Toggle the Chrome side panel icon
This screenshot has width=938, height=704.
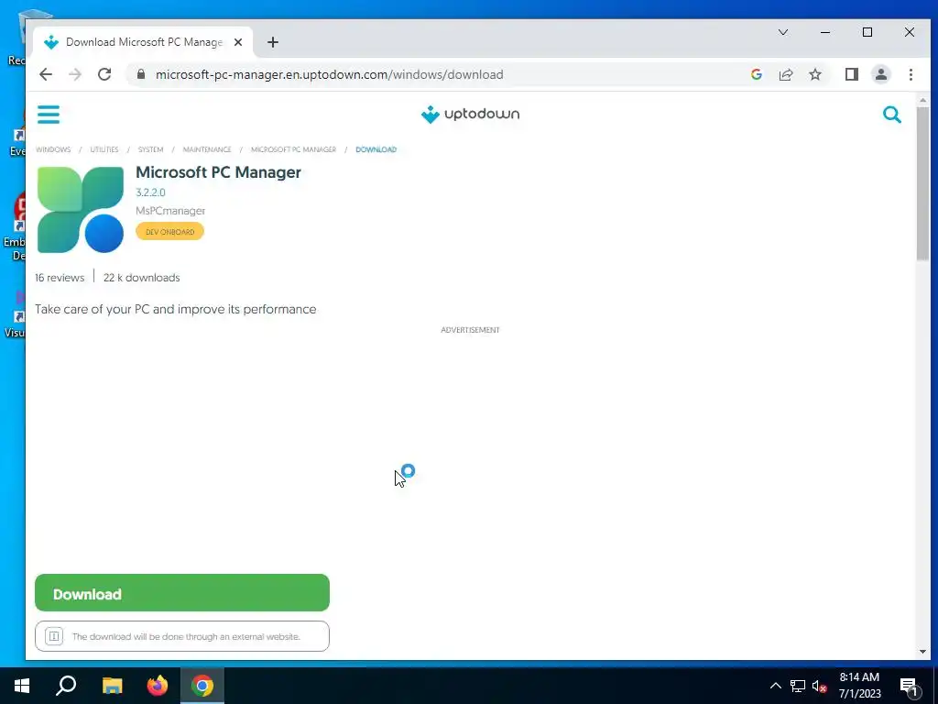(851, 74)
